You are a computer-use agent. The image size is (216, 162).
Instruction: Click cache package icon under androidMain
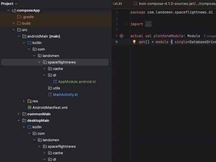[x=50, y=69]
